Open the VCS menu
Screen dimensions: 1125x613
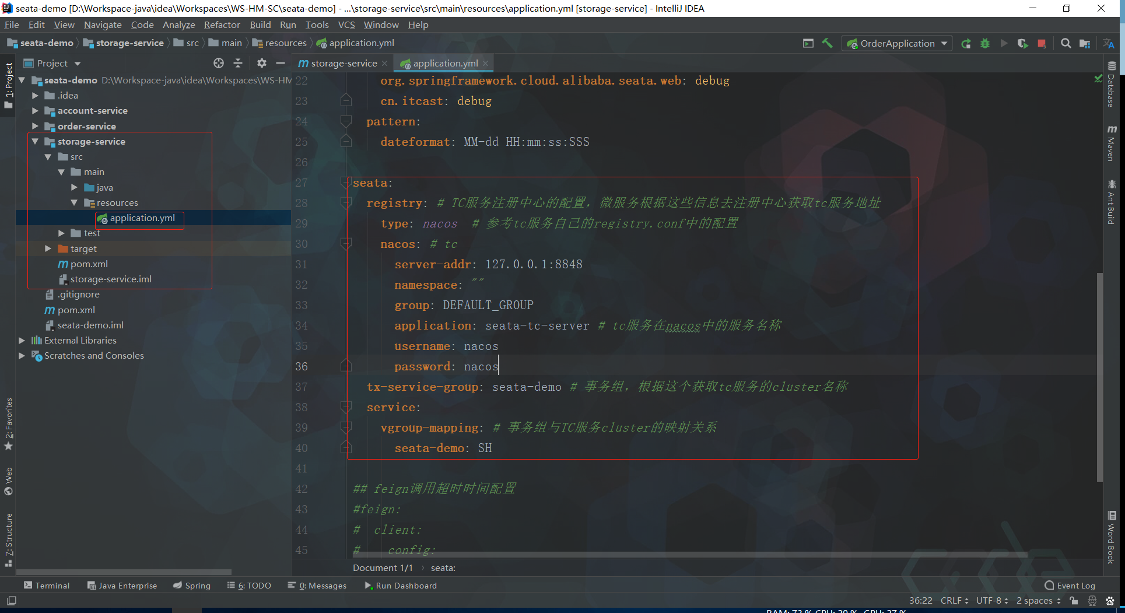pyautogui.click(x=346, y=24)
